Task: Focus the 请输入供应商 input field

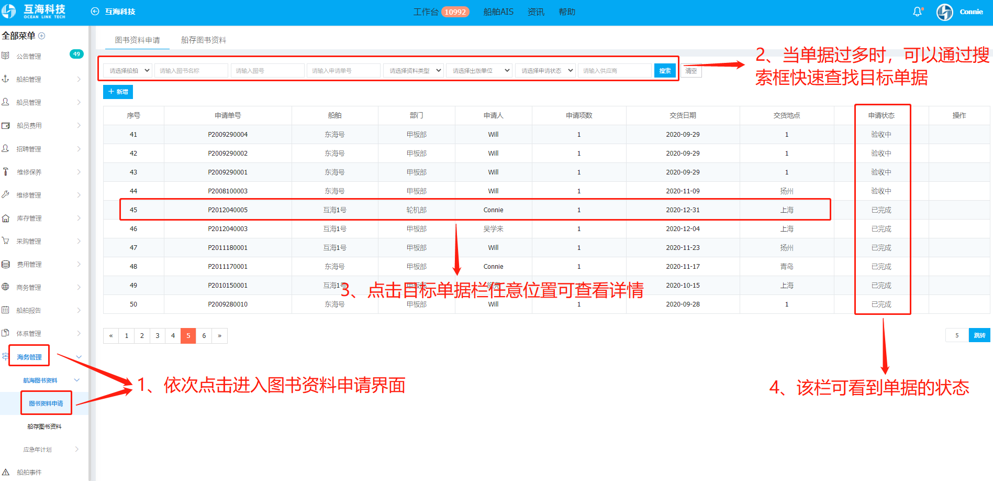Action: pyautogui.click(x=615, y=71)
